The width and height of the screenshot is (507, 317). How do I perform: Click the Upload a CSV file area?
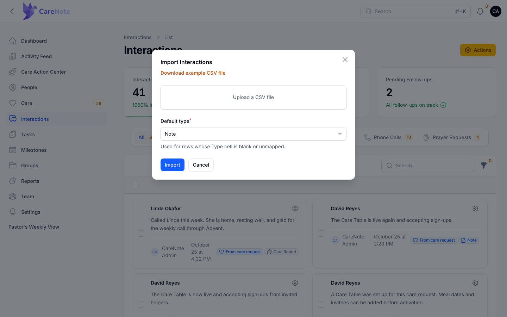[254, 97]
